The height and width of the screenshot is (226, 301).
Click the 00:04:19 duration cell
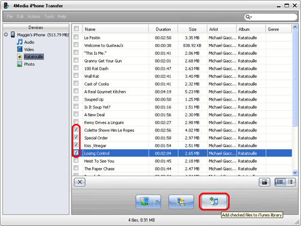tap(163, 92)
